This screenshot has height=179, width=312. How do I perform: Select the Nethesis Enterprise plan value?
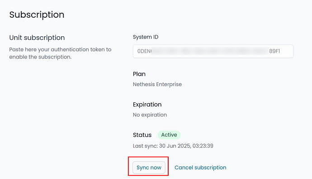point(157,84)
